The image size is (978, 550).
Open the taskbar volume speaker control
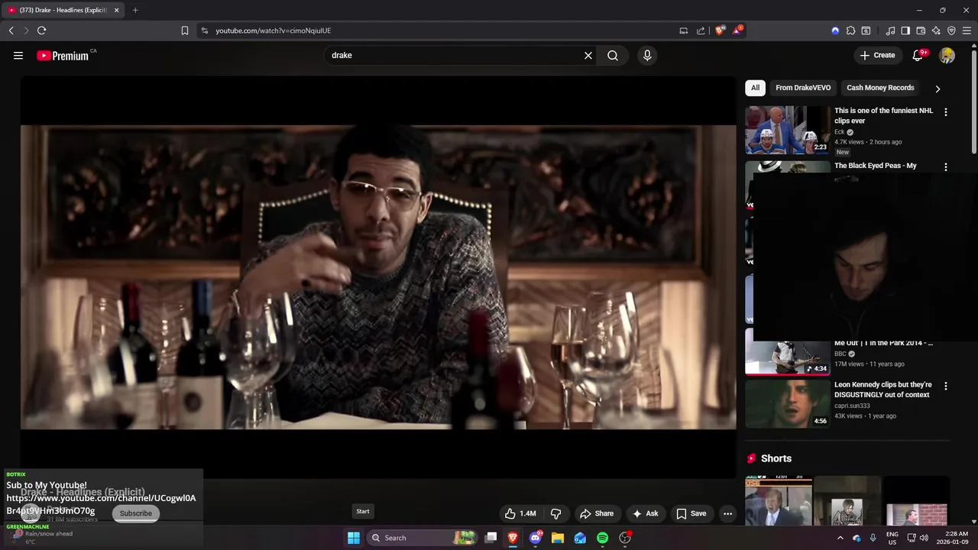[924, 538]
